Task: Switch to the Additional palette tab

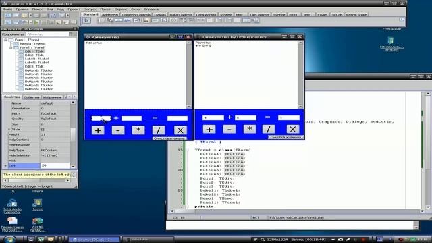Action: [110, 14]
